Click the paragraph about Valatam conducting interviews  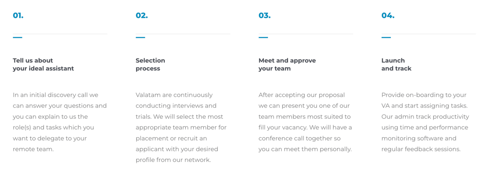pos(181,128)
